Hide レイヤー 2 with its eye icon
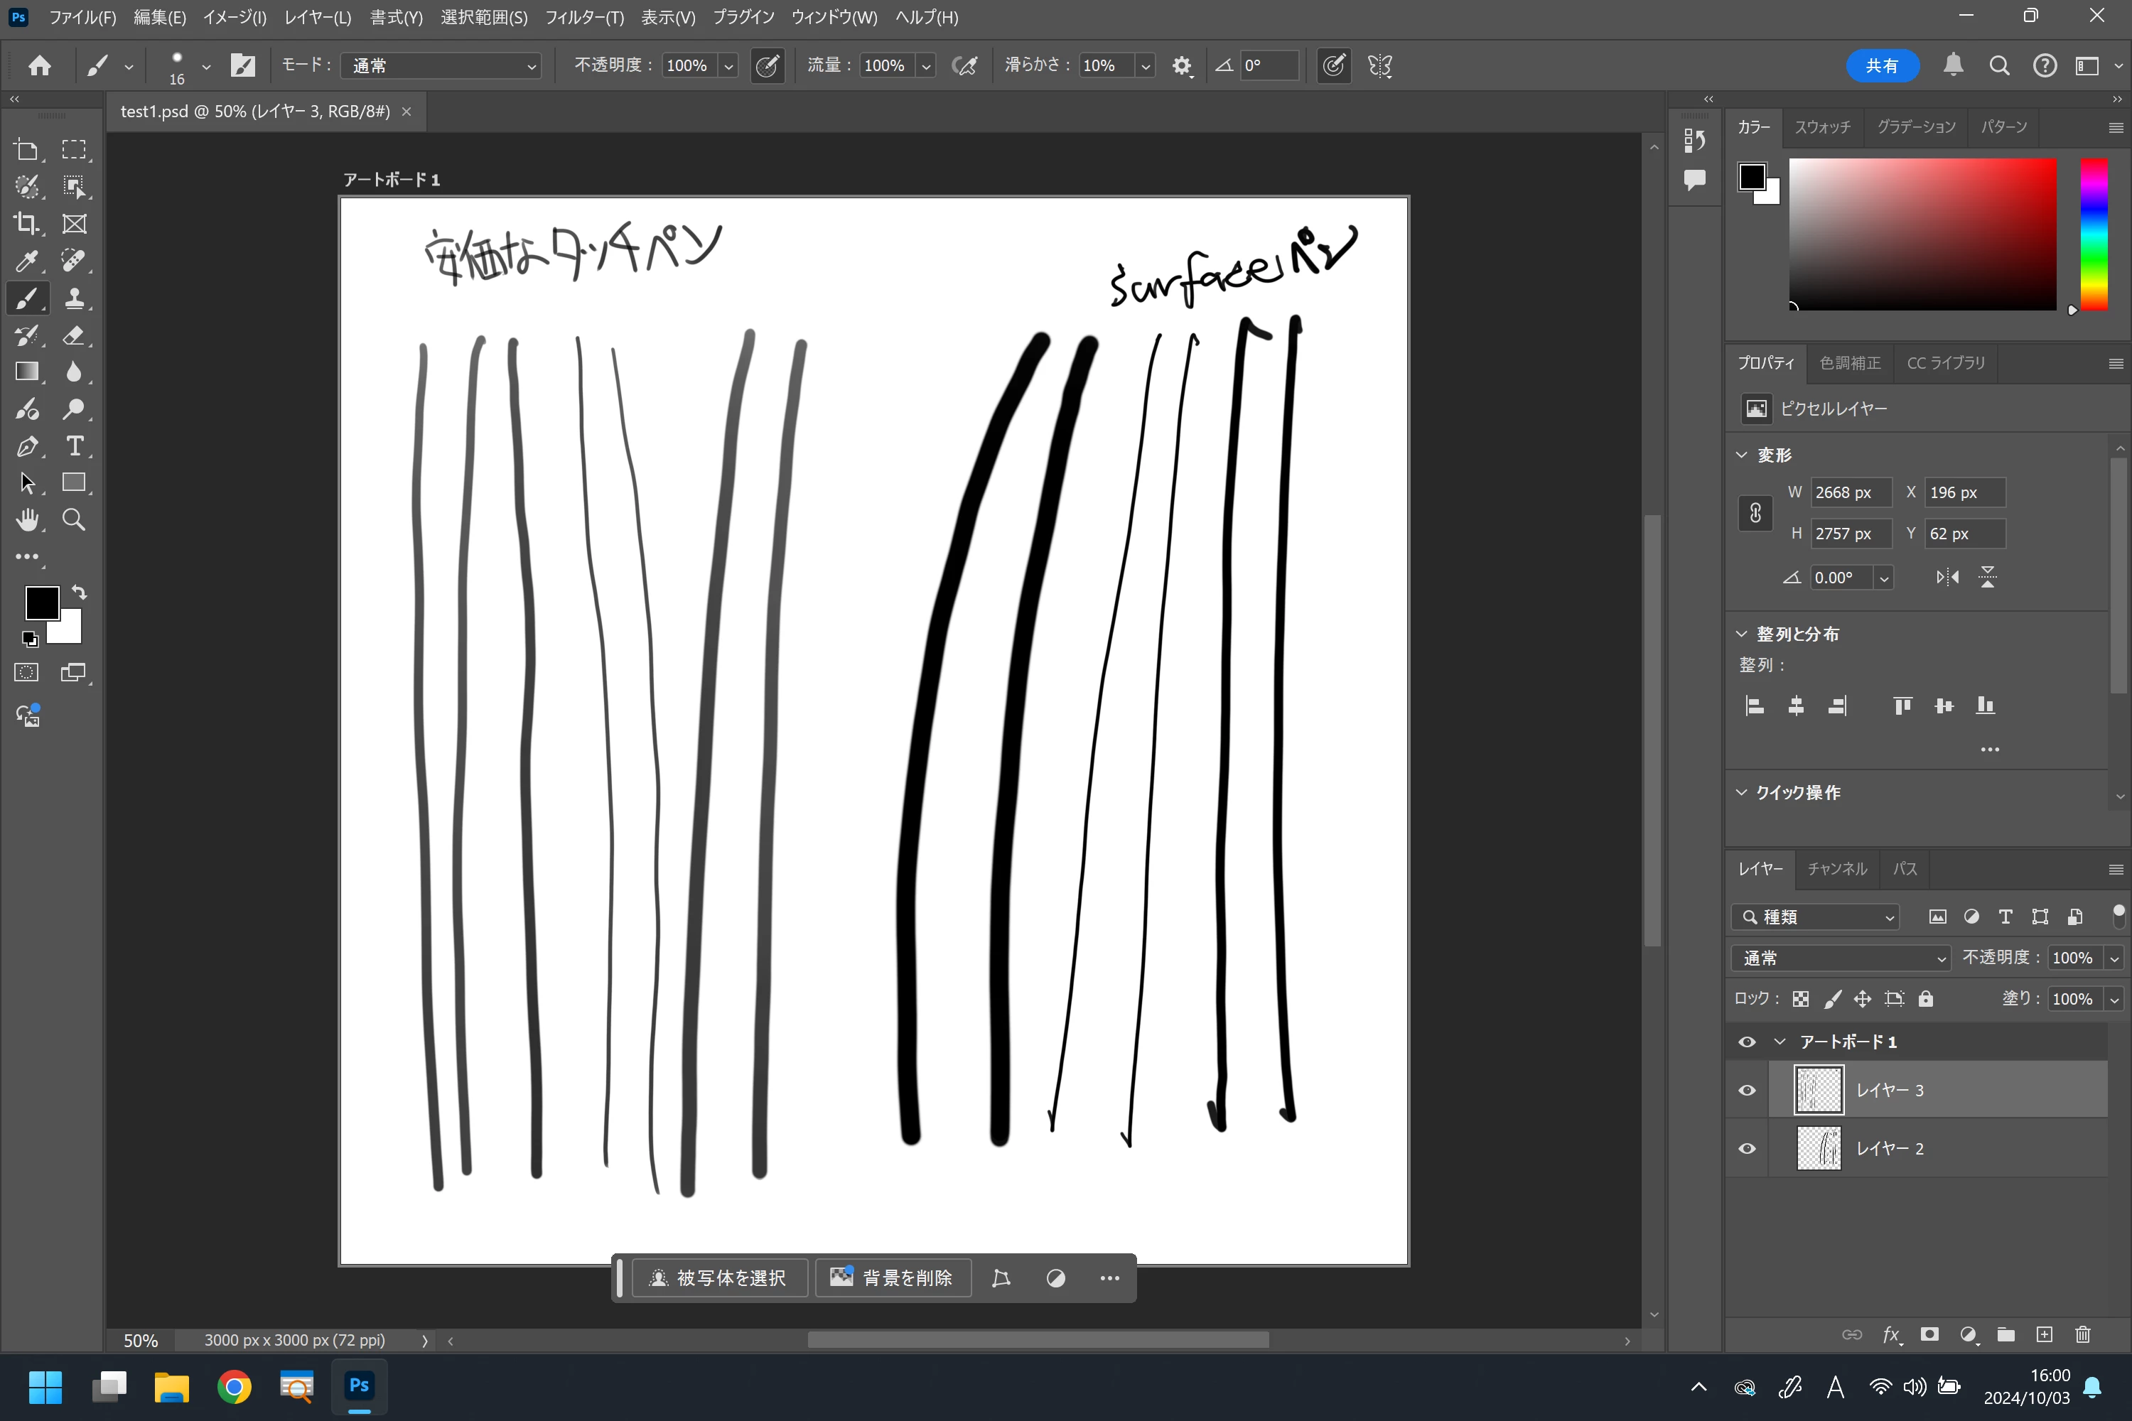Screen dimensions: 2132x1421 click(x=1747, y=1148)
